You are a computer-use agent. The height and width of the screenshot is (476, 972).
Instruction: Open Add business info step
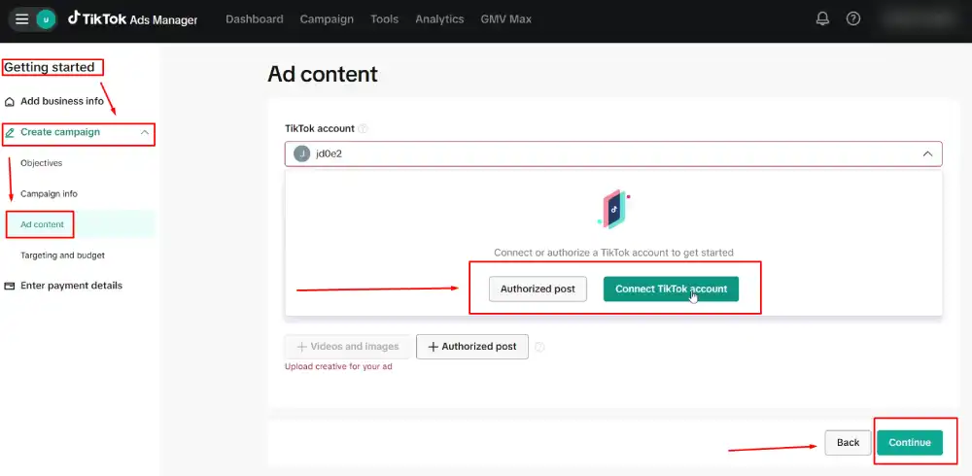tap(62, 101)
